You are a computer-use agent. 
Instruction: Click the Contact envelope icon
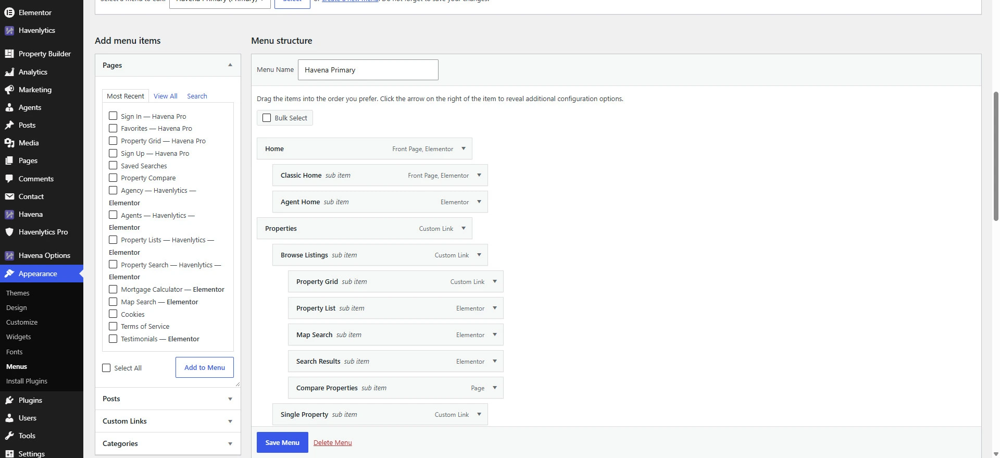click(x=9, y=196)
